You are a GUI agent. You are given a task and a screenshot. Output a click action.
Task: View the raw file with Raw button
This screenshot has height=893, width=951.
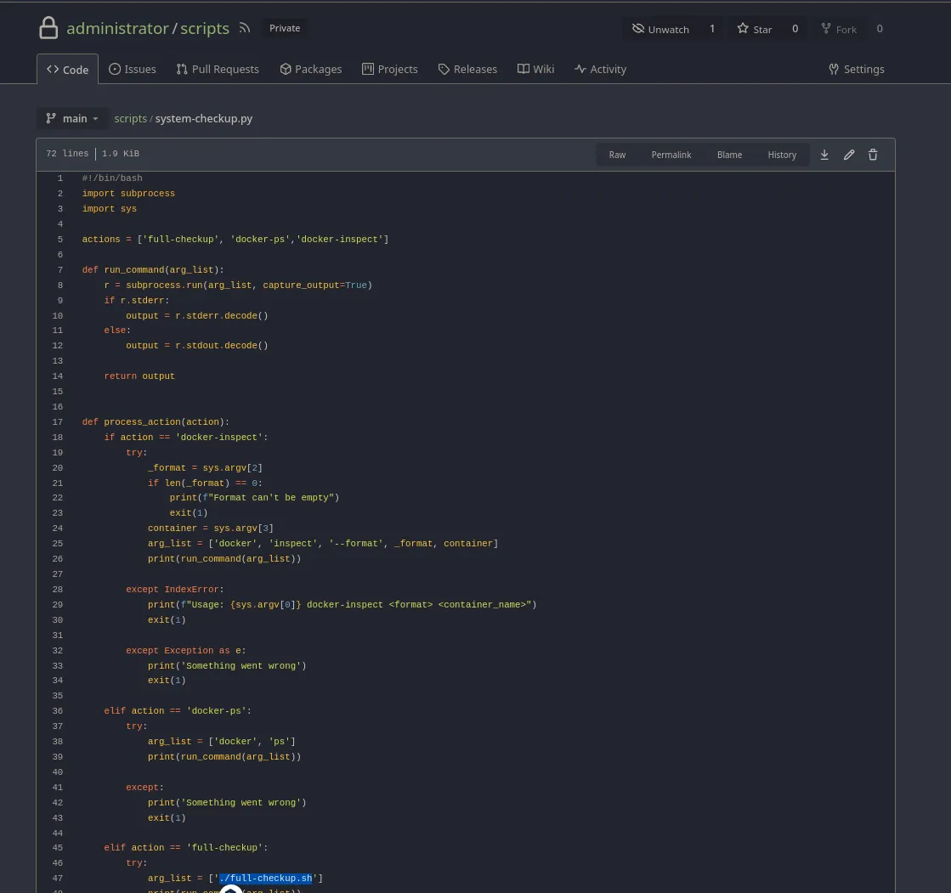click(617, 155)
